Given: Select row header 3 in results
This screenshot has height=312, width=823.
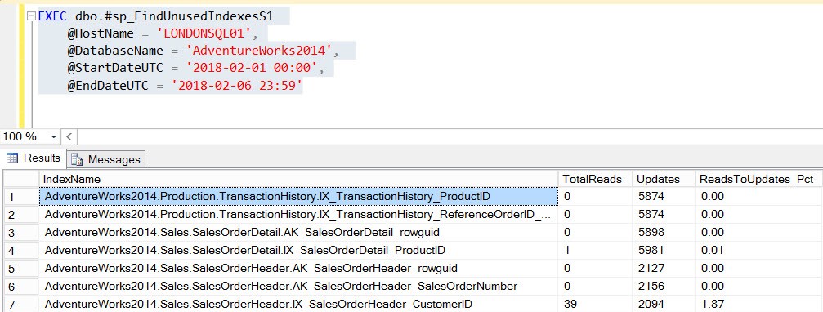Looking at the screenshot, I should tap(21, 232).
